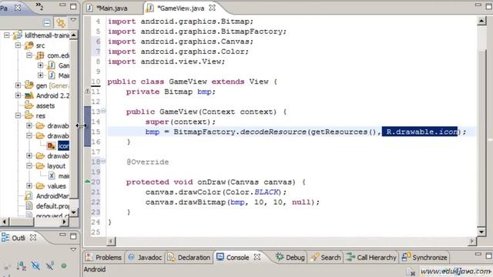Toggle Hide Fields in Outline toolbar
The image size is (493, 277).
[35, 266]
